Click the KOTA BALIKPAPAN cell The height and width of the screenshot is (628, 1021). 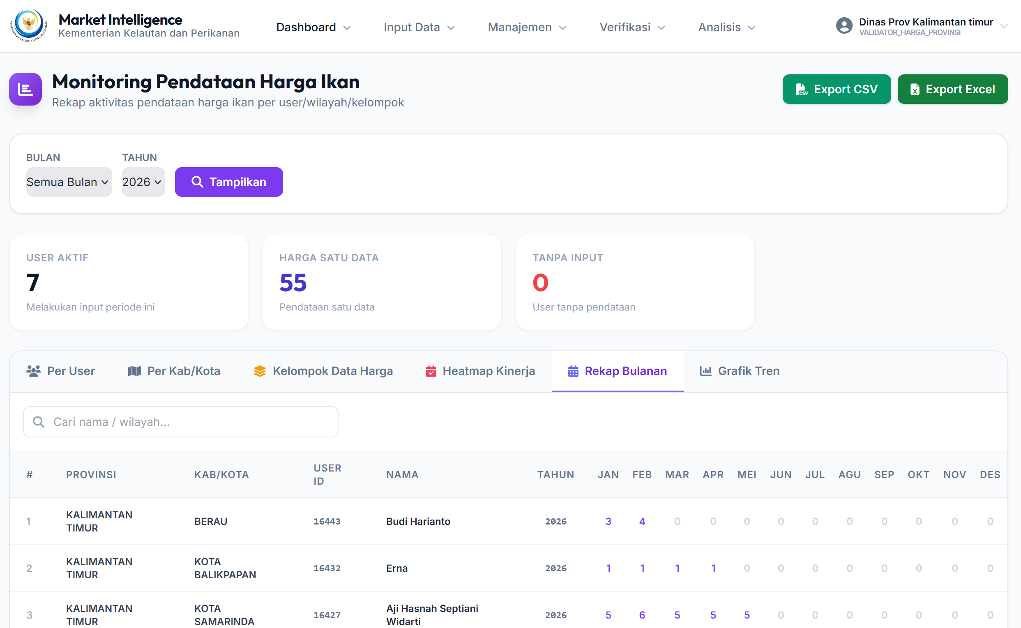click(x=225, y=568)
